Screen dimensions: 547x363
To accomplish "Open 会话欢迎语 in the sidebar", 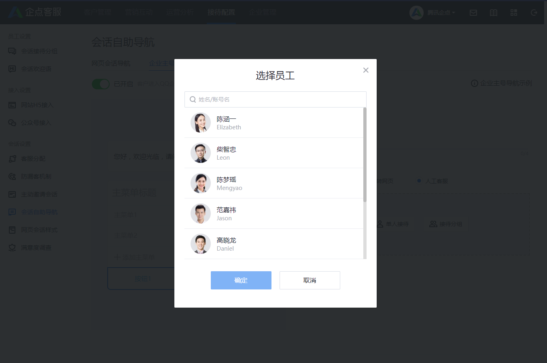I will click(x=36, y=69).
